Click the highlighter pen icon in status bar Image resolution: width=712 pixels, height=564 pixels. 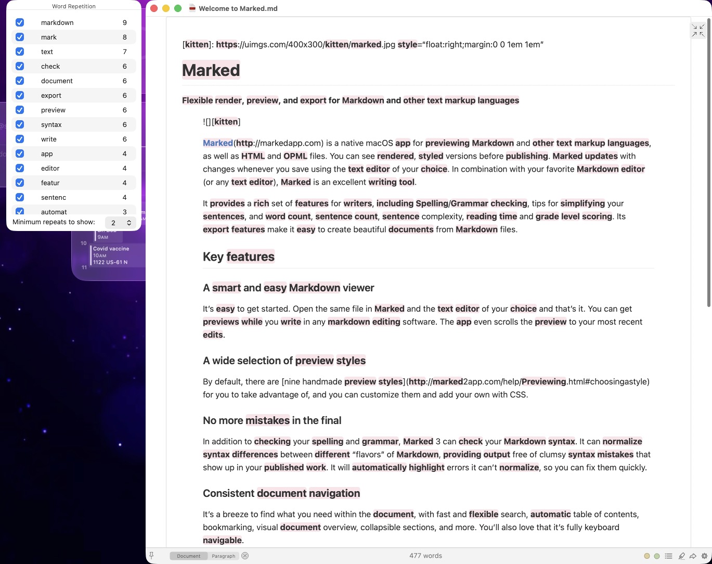pyautogui.click(x=681, y=556)
